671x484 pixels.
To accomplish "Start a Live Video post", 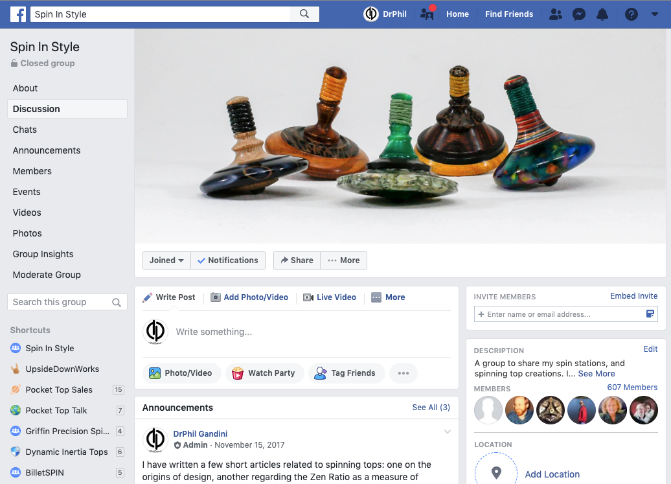I will (330, 297).
